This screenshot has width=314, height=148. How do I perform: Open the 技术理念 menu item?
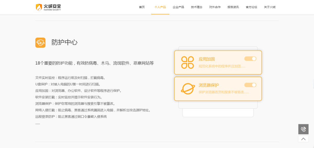click(197, 7)
